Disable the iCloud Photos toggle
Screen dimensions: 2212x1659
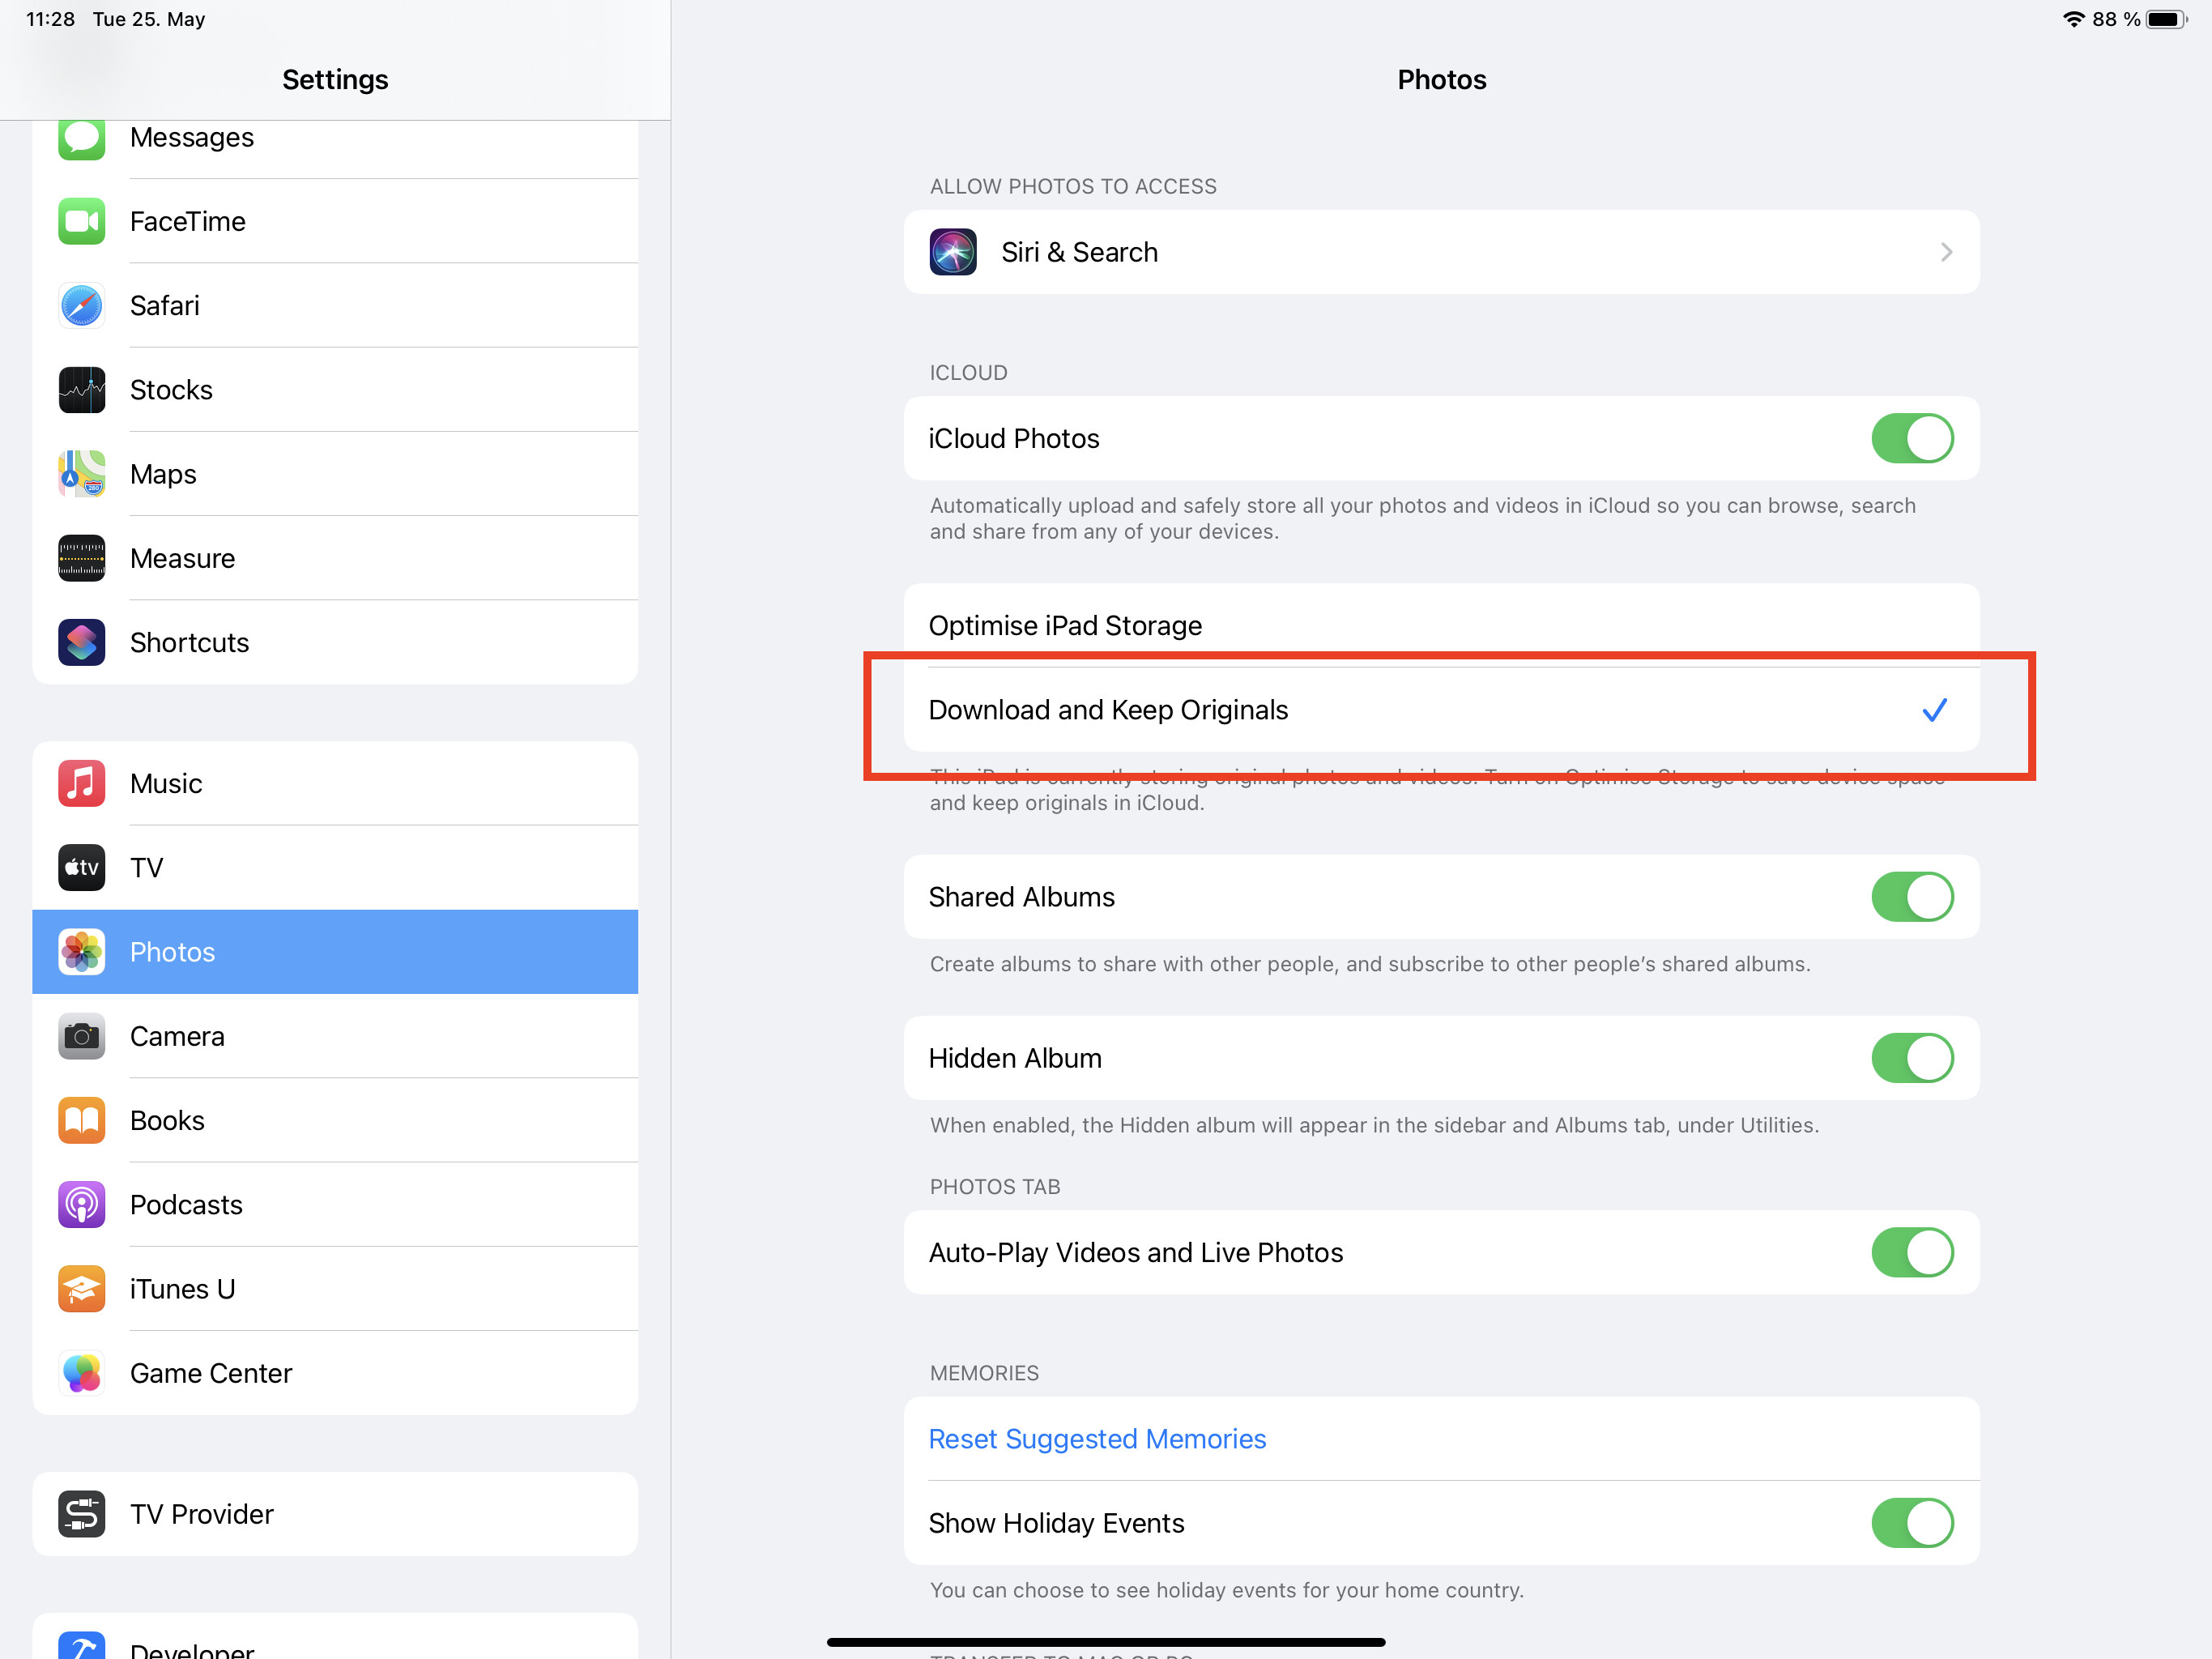click(x=1911, y=439)
